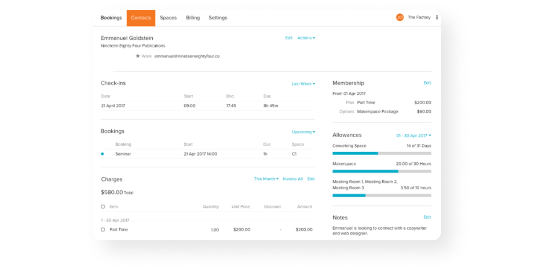Click the star icon next to Work email

click(138, 56)
